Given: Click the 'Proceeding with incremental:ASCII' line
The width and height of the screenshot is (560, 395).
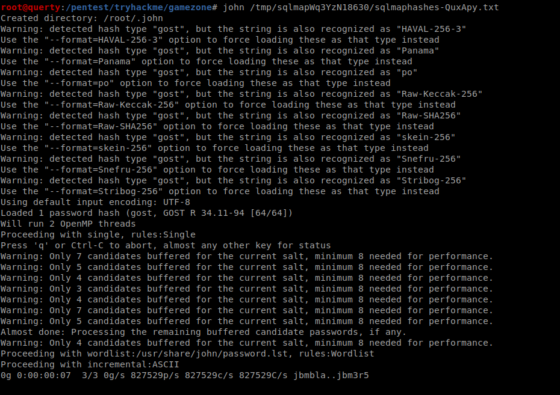Looking at the screenshot, I should coord(90,365).
